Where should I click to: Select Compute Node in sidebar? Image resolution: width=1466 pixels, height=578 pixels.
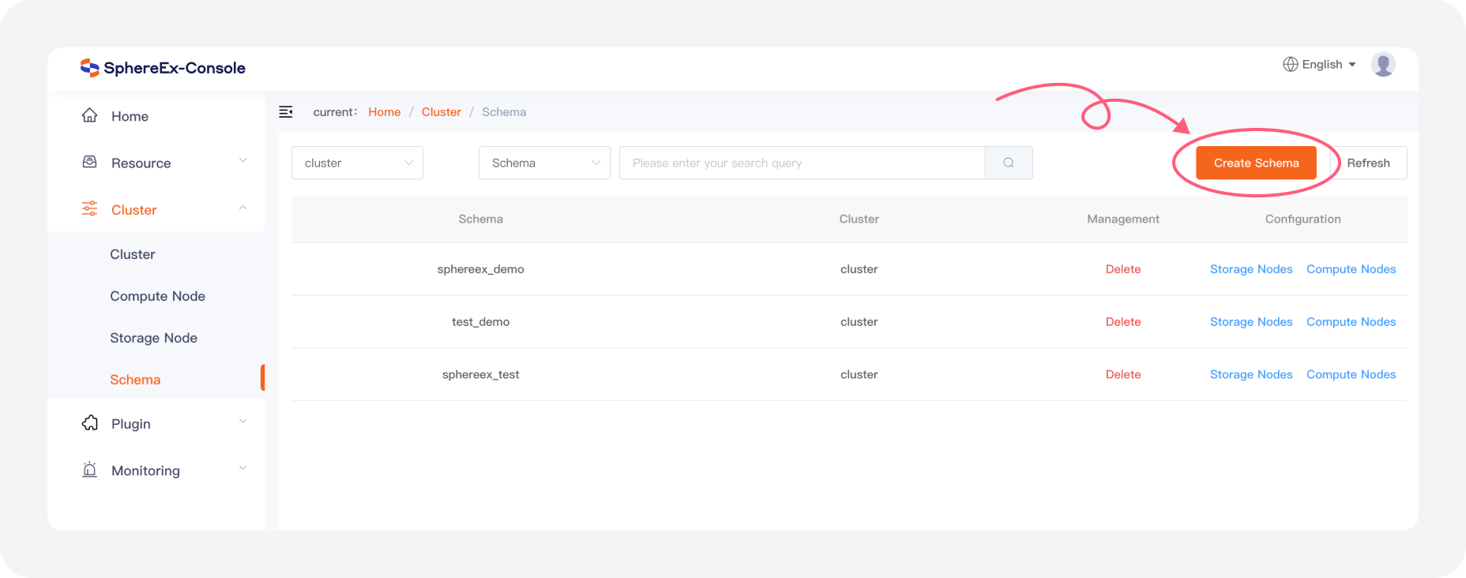click(157, 296)
